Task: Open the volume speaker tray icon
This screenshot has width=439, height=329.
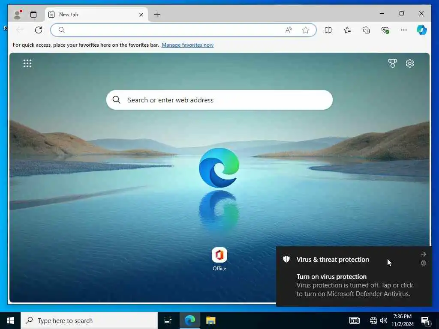Action: pyautogui.click(x=384, y=320)
